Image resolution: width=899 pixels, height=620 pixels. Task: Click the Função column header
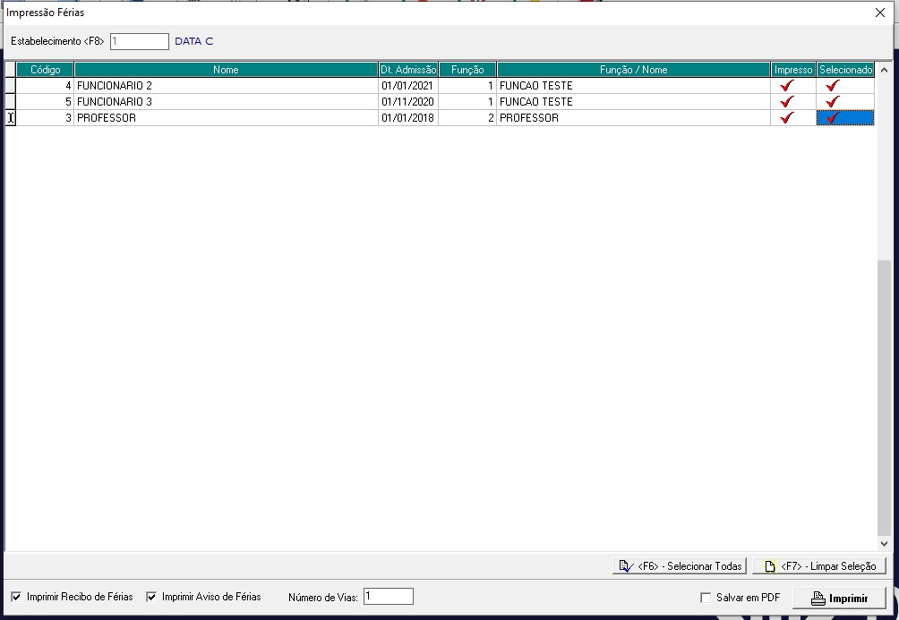pyautogui.click(x=467, y=69)
